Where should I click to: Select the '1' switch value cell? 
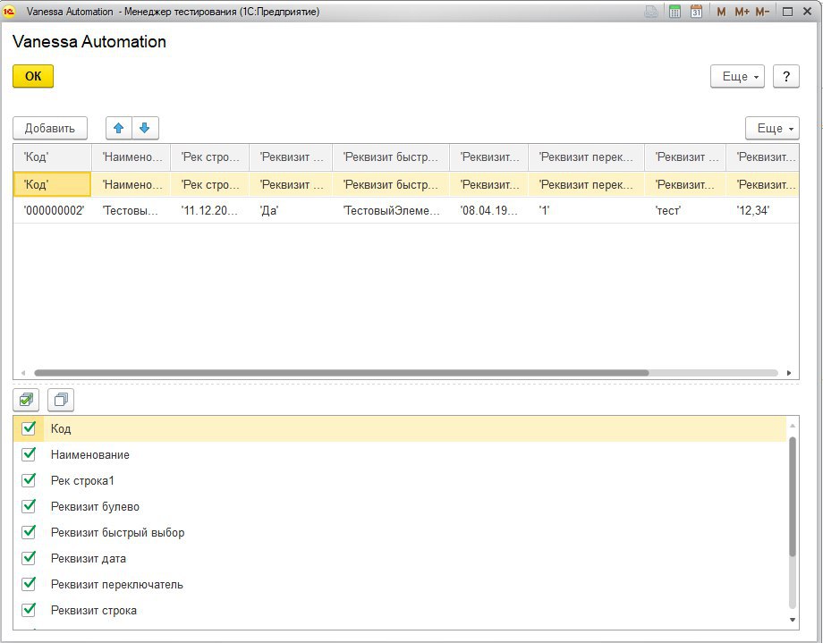pyautogui.click(x=586, y=210)
